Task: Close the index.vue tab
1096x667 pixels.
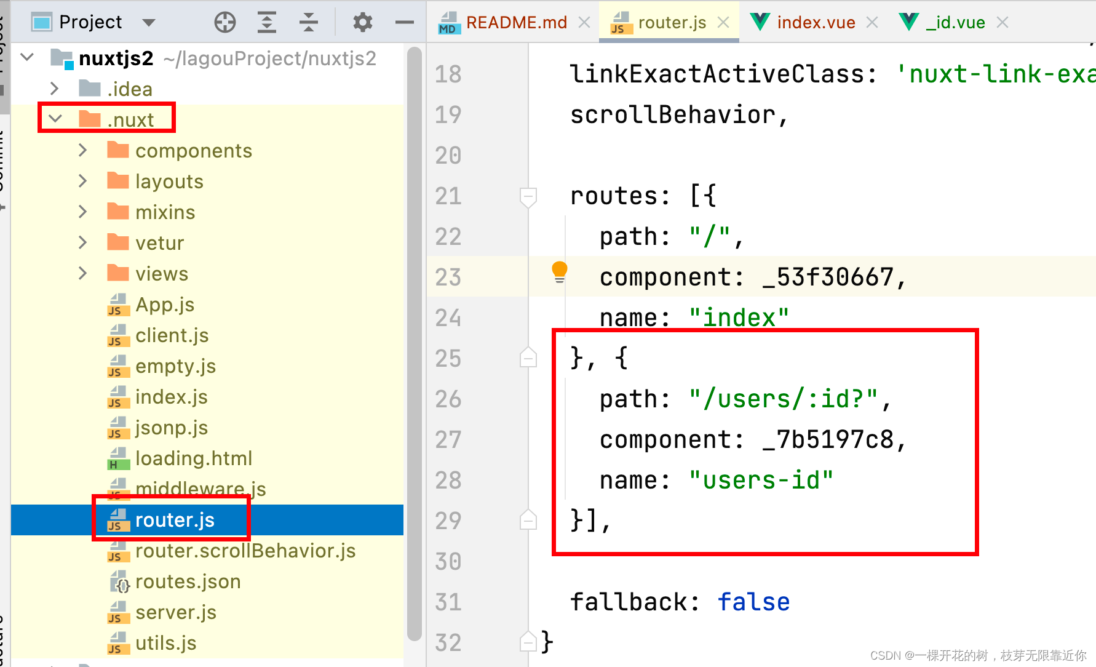Action: [x=872, y=23]
